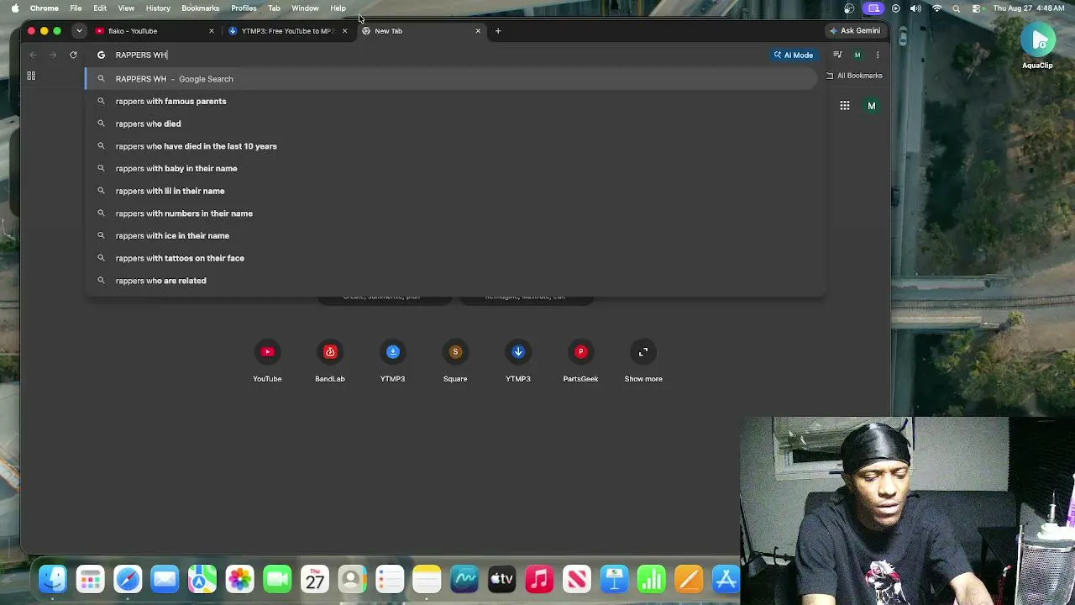The width and height of the screenshot is (1075, 605).
Task: Go forward to the next page
Action: [x=52, y=55]
